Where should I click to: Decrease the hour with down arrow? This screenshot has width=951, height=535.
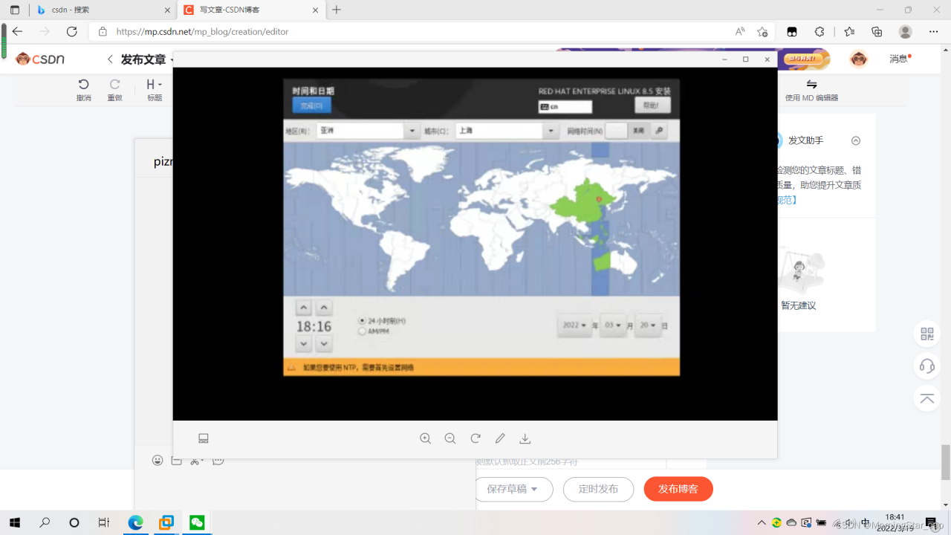[303, 343]
